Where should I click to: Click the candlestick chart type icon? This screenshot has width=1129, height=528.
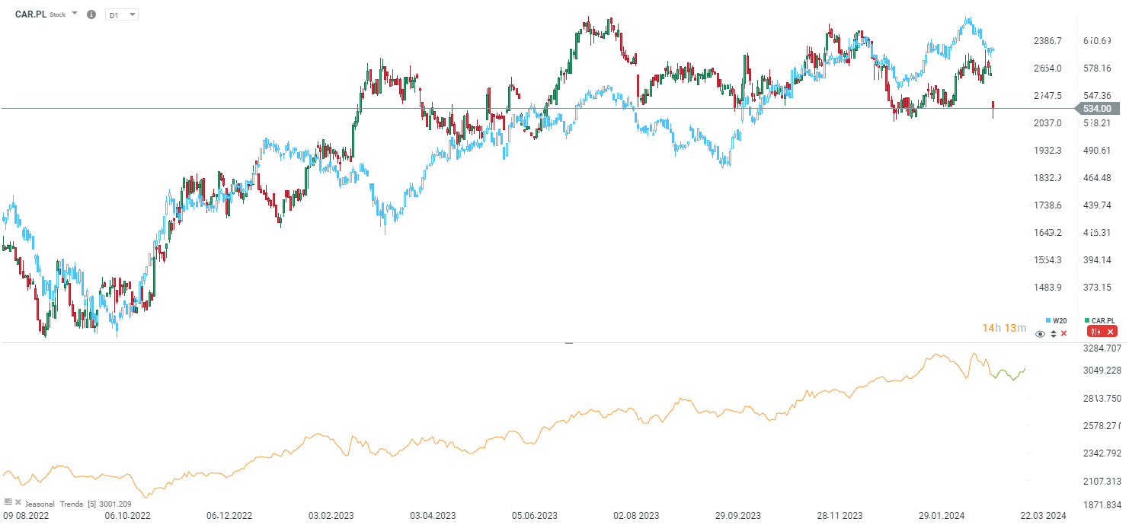(x=1096, y=331)
